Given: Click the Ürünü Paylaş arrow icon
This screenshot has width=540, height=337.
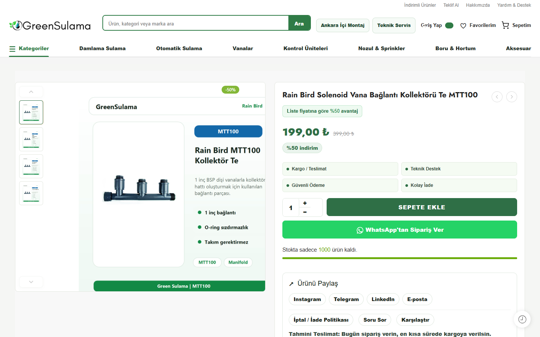Looking at the screenshot, I should pos(291,284).
